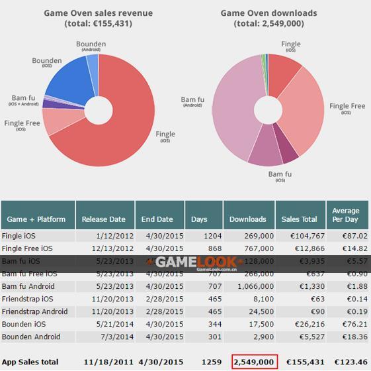Click the days value '1204'
Viewport: 371px width, 371px height.
point(213,236)
